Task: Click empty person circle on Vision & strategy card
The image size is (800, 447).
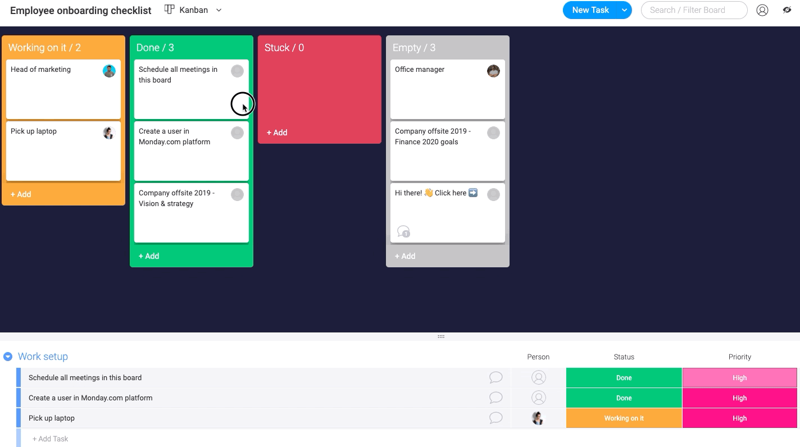Action: click(x=237, y=194)
